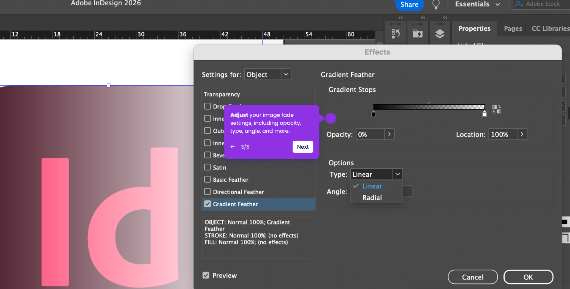Click the lightbulb Discover icon
Viewport: 570px width, 289px height.
click(436, 5)
